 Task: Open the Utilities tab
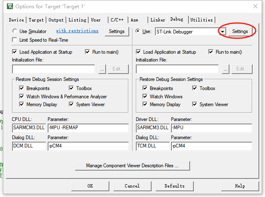(202, 20)
